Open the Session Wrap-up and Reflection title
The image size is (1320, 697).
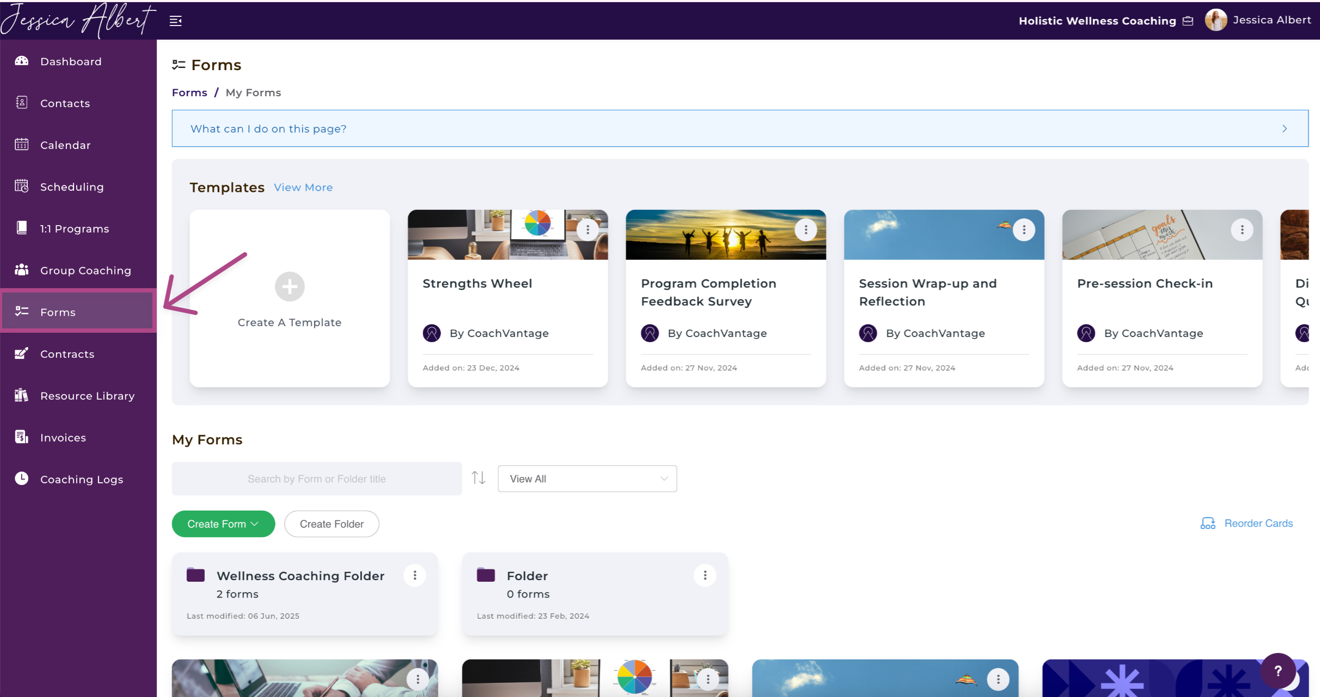[928, 293]
